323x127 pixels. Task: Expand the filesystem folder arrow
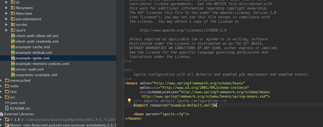point(7,8)
